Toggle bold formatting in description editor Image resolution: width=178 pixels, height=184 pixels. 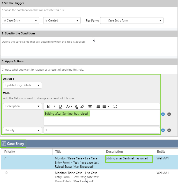(x=48, y=106)
